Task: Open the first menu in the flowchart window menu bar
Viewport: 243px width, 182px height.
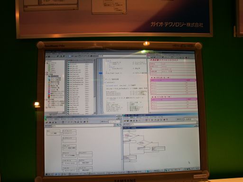Action: coord(126,118)
